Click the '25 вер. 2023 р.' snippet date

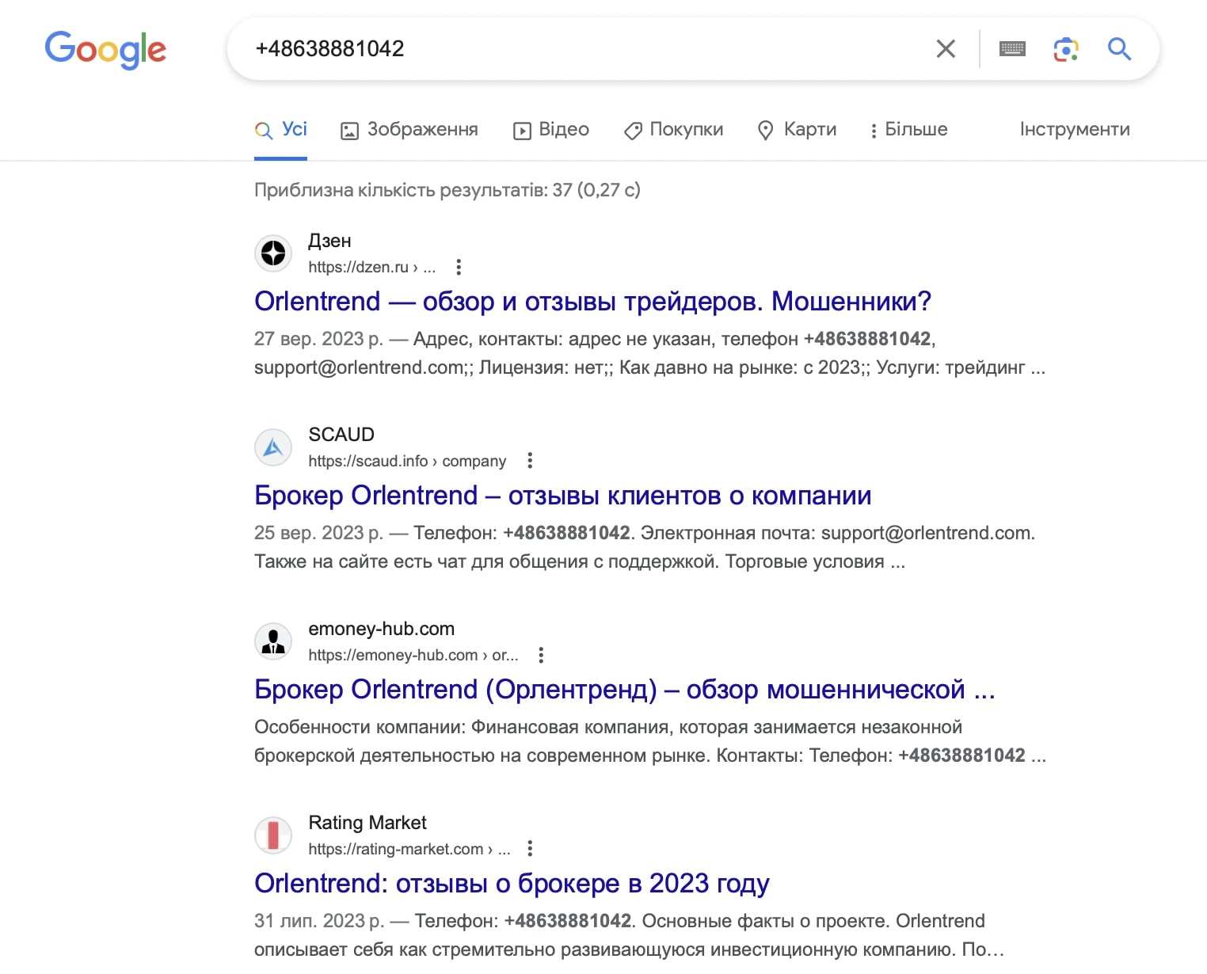pos(318,533)
